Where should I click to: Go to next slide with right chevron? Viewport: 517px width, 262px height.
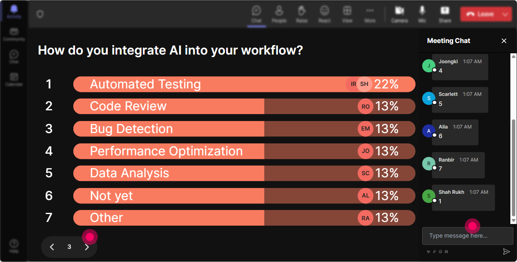(87, 247)
